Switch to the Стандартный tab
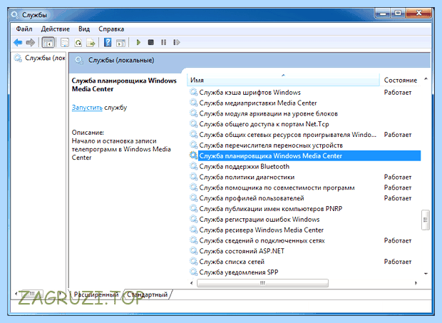The height and width of the screenshot is (323, 442). tap(147, 294)
